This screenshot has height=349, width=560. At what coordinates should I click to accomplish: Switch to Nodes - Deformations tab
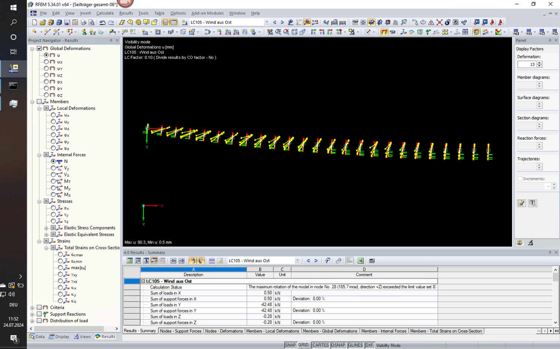tap(224, 331)
